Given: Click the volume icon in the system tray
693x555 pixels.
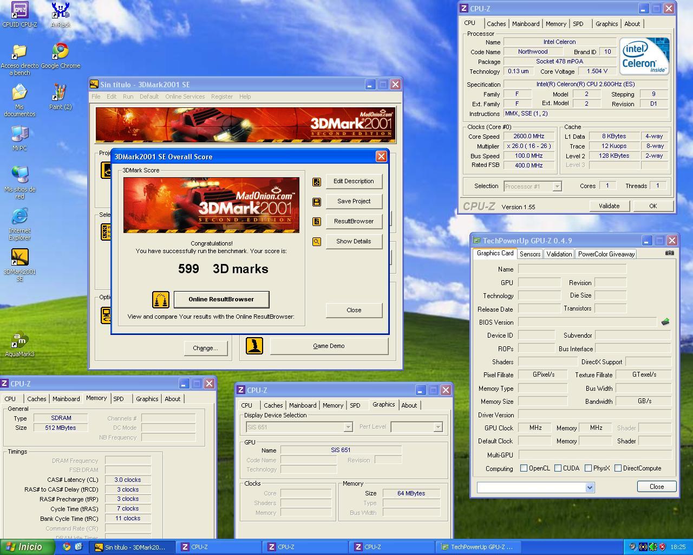Looking at the screenshot, I should pos(632,547).
